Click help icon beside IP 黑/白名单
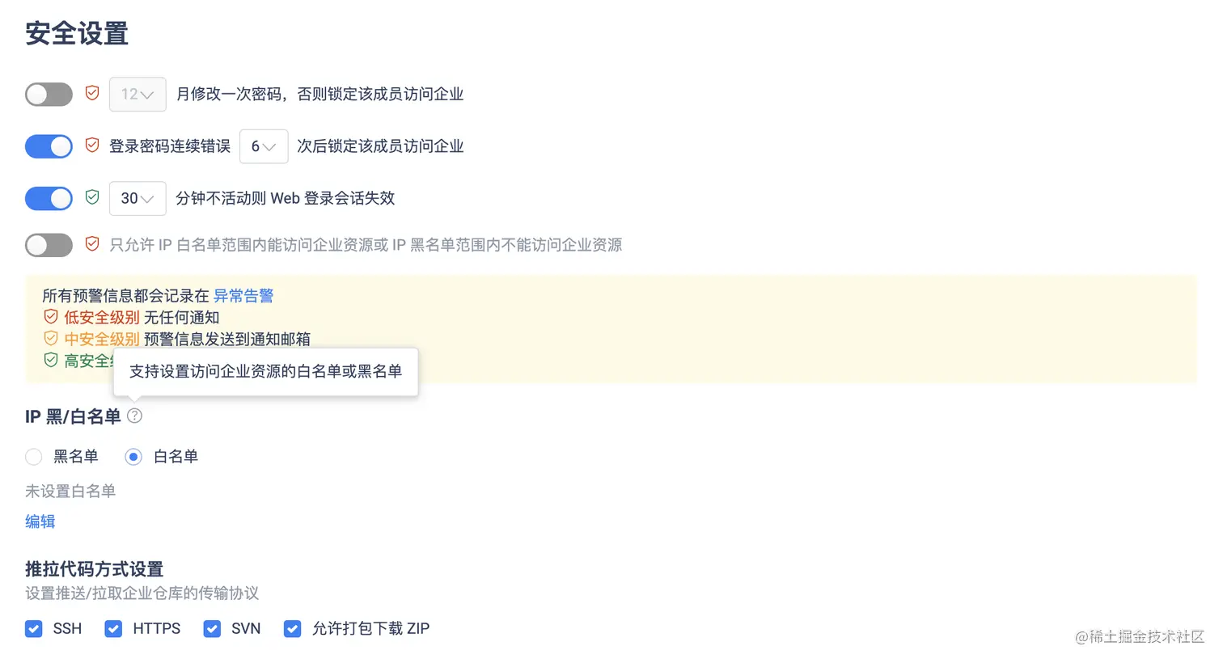 pyautogui.click(x=135, y=416)
